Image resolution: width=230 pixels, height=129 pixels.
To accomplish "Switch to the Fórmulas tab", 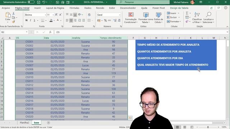I will (x=74, y=8).
